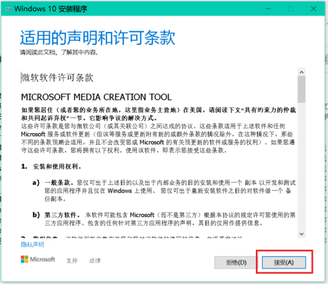Click the empty scrollbar track below the thumb
The image size is (328, 284).
point(301,175)
